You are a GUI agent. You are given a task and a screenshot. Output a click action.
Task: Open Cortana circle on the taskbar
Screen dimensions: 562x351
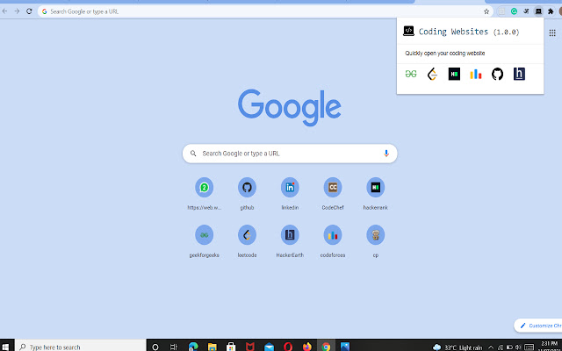pyautogui.click(x=155, y=347)
